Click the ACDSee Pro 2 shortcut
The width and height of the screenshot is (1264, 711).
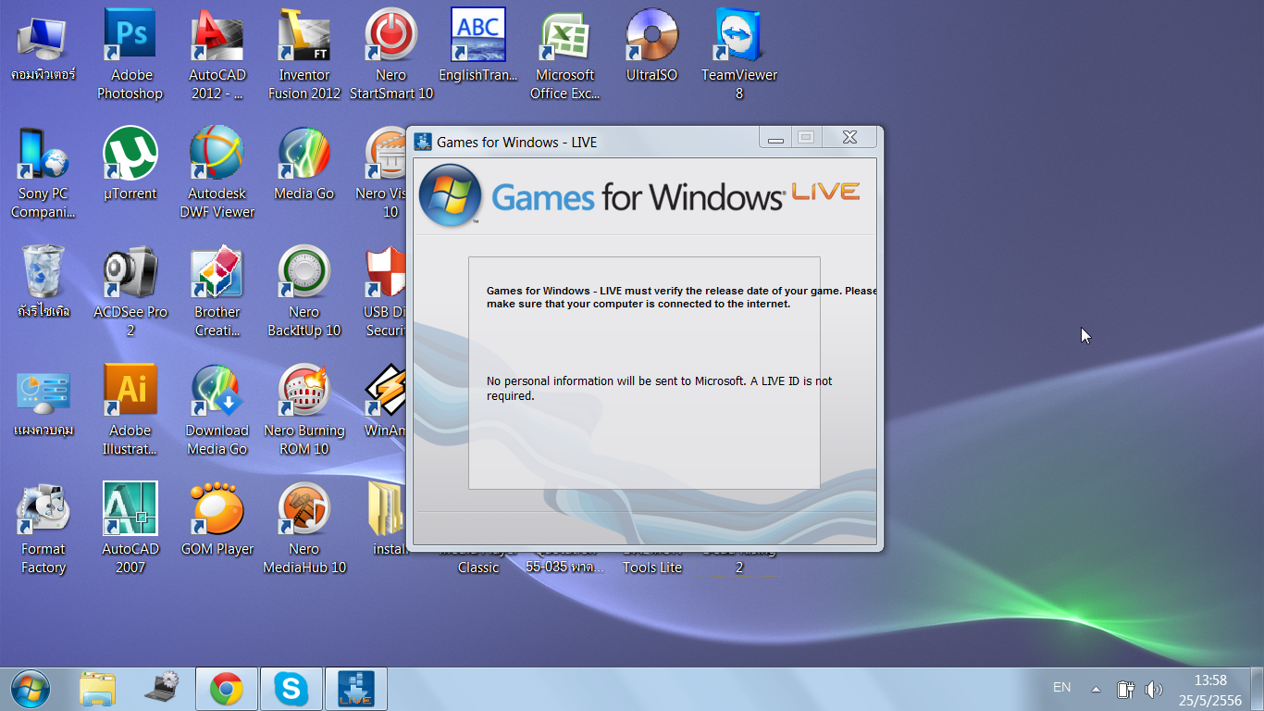(x=130, y=293)
